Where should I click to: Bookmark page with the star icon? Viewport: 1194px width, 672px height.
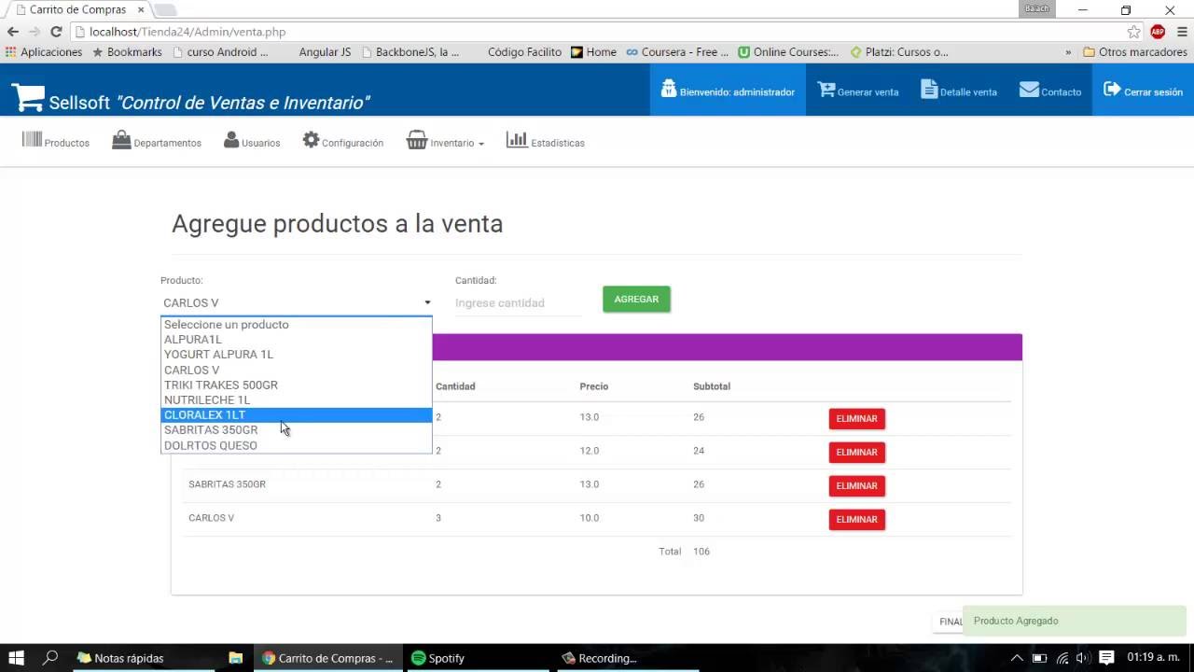point(1133,32)
